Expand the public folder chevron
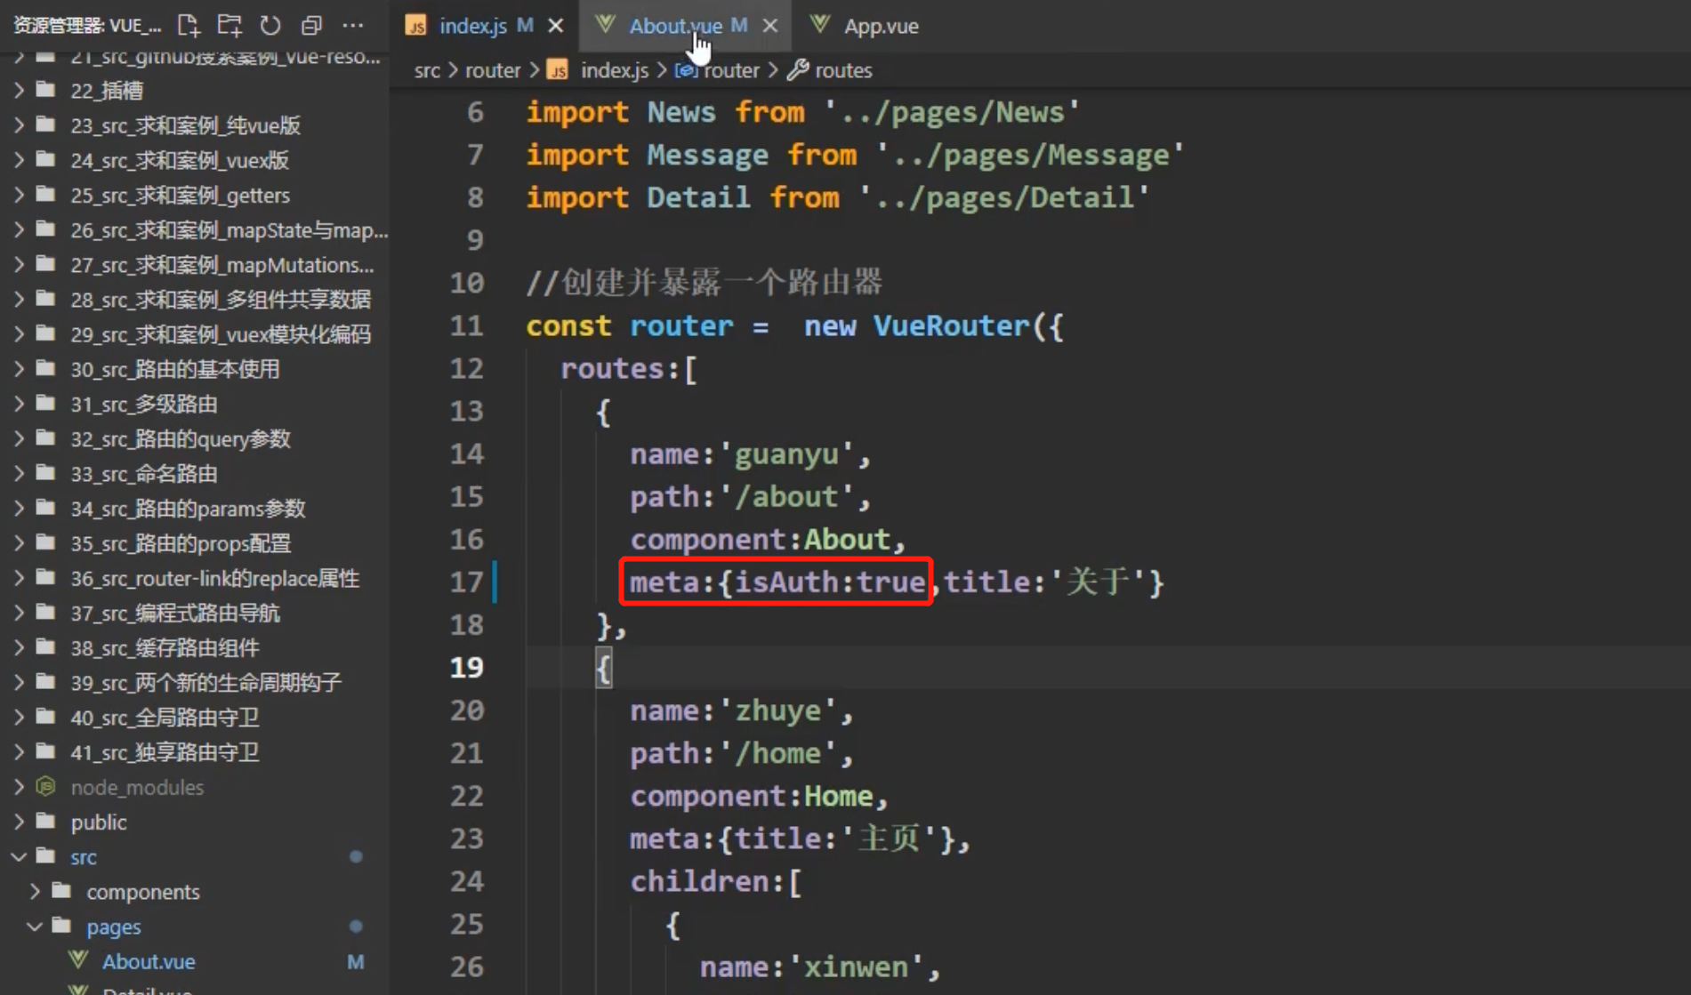This screenshot has width=1691, height=995. pyautogui.click(x=19, y=822)
